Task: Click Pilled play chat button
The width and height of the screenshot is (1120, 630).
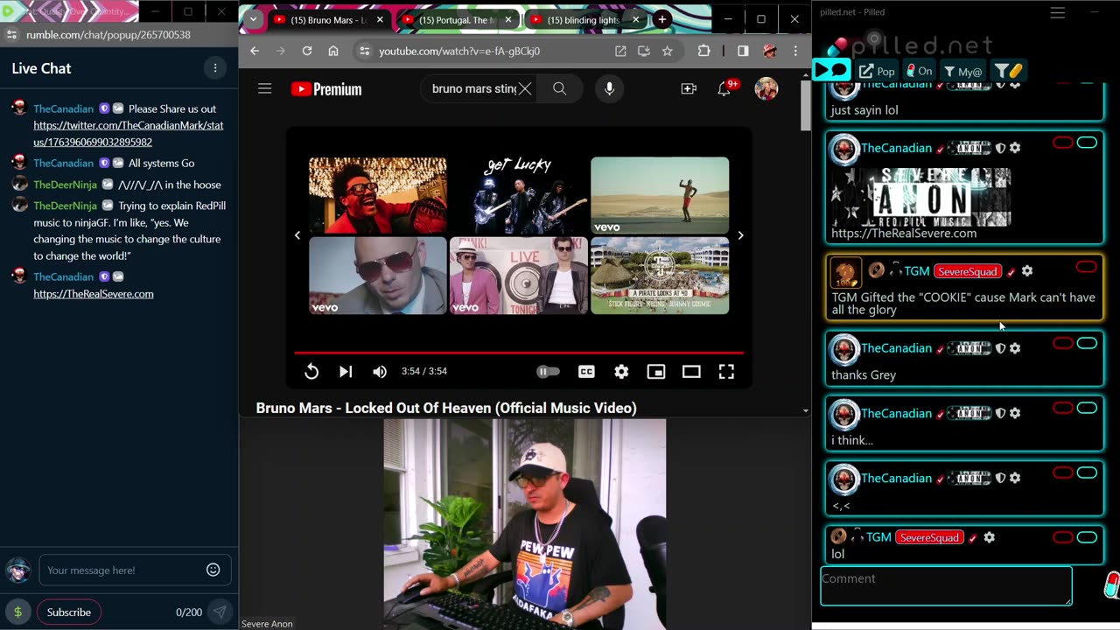Action: tap(832, 70)
